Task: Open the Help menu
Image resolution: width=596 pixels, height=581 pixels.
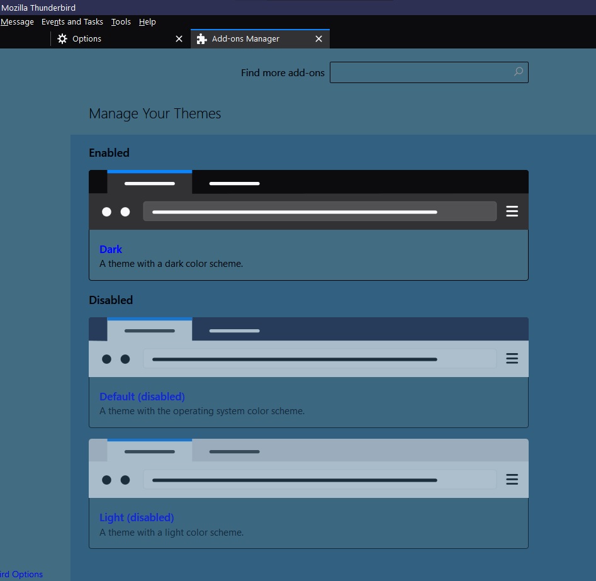Action: [147, 22]
